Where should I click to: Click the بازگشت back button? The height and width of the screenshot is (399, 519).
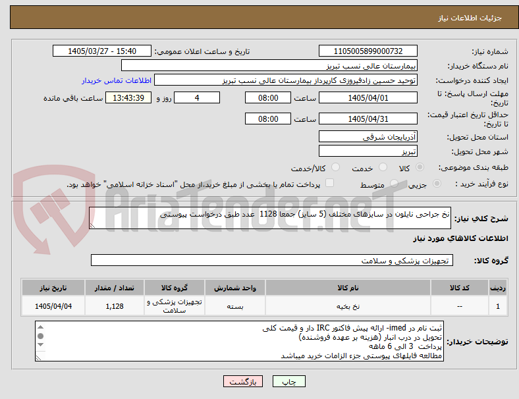[x=243, y=381]
